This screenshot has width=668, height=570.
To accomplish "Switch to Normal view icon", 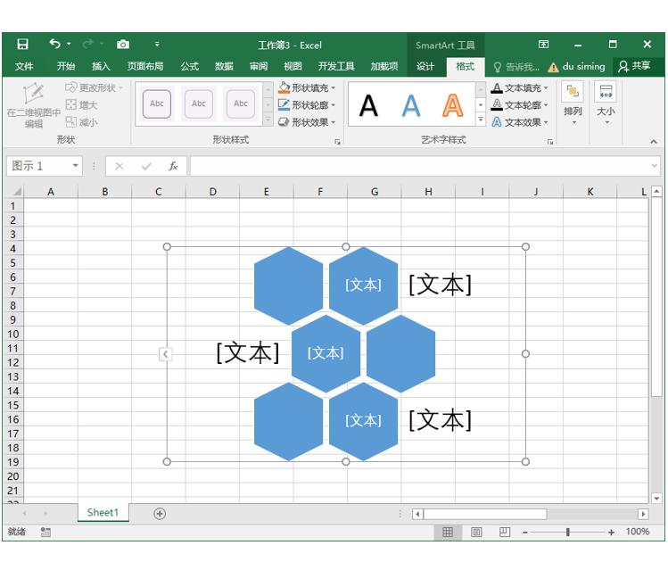I will pos(448,532).
